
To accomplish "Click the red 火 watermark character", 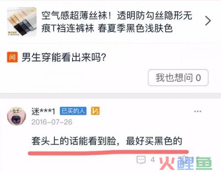I will click(x=167, y=164).
